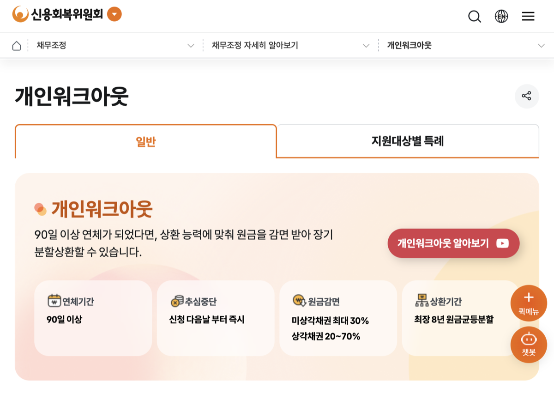Screen dimensions: 554x412
Task: Click the YouTube icon in the red button
Action: coord(502,243)
